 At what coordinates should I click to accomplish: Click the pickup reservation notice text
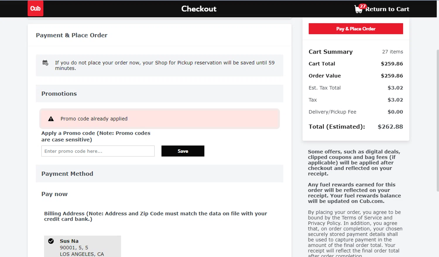point(165,65)
